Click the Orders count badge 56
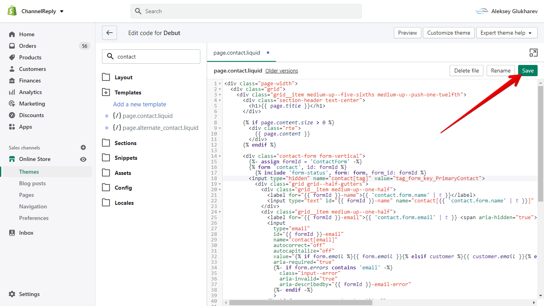 [x=84, y=46]
